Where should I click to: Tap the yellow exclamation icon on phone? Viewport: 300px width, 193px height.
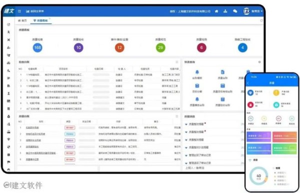pyautogui.click(x=276, y=93)
